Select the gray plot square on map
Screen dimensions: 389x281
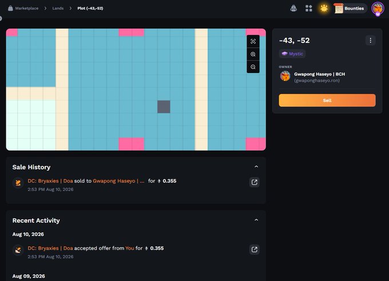tap(164, 107)
